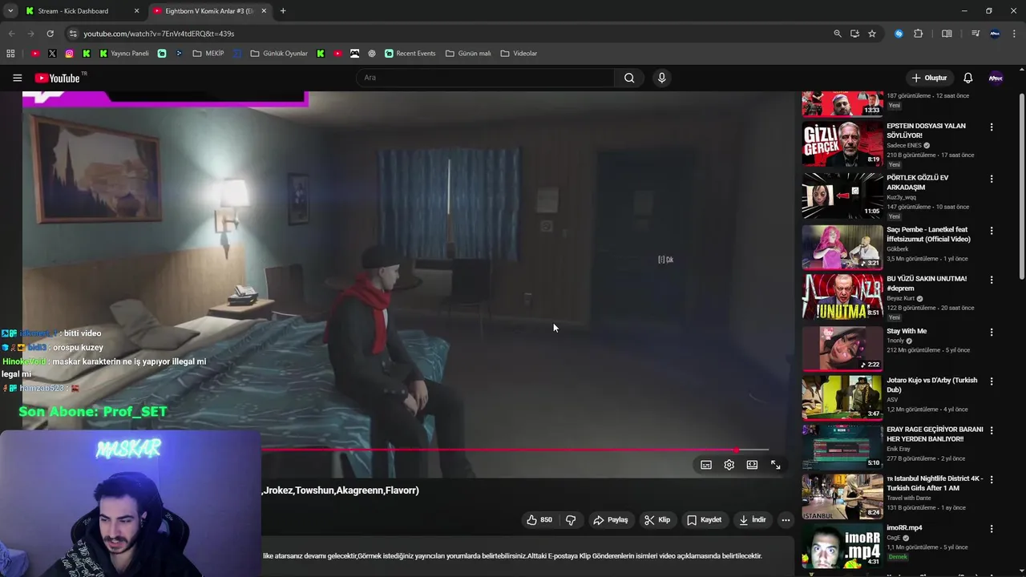This screenshot has width=1026, height=577.
Task: Open the Chrome profile avatar
Action: [995, 34]
